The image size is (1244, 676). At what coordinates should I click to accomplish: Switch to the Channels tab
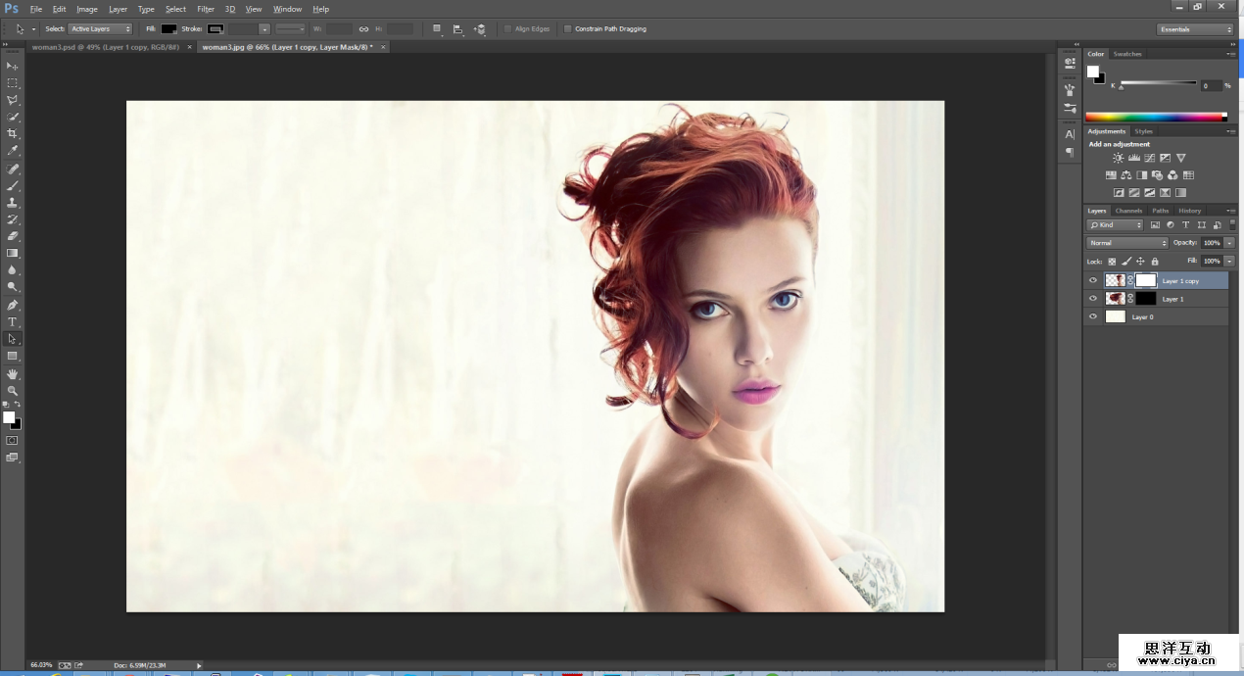(1128, 211)
